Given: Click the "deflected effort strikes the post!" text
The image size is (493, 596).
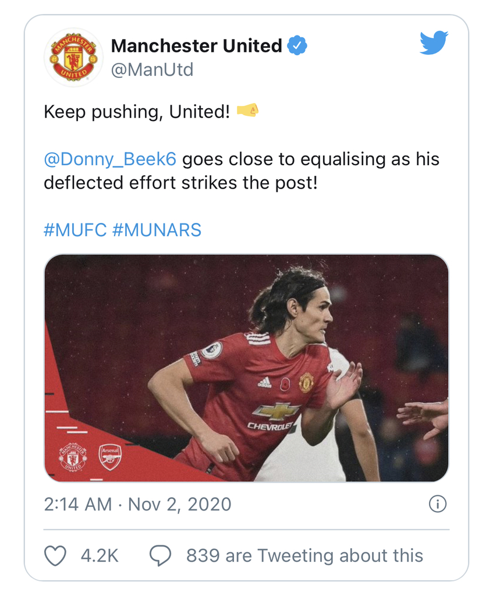Looking at the screenshot, I should tap(180, 183).
